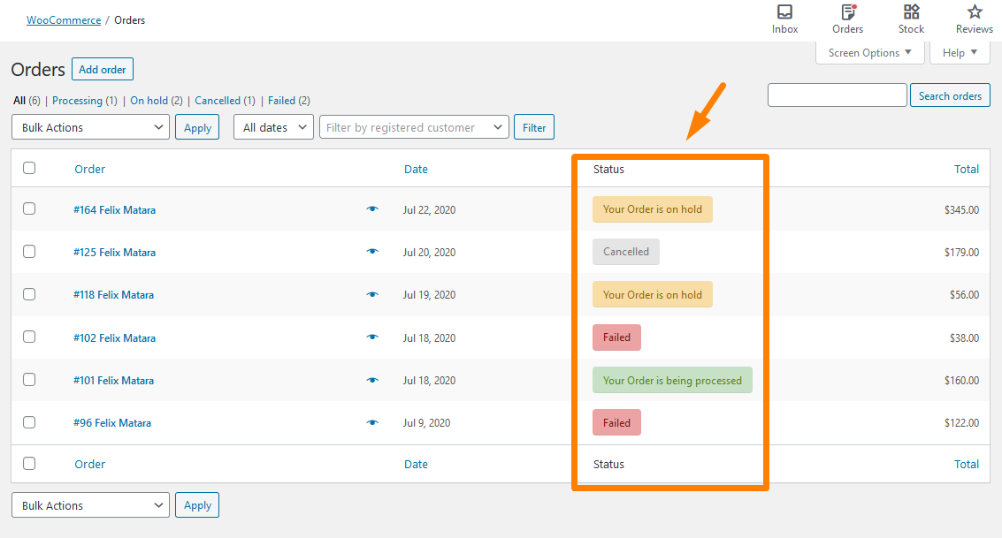Show All (6) orders filter
This screenshot has width=1002, height=538.
coord(27,101)
